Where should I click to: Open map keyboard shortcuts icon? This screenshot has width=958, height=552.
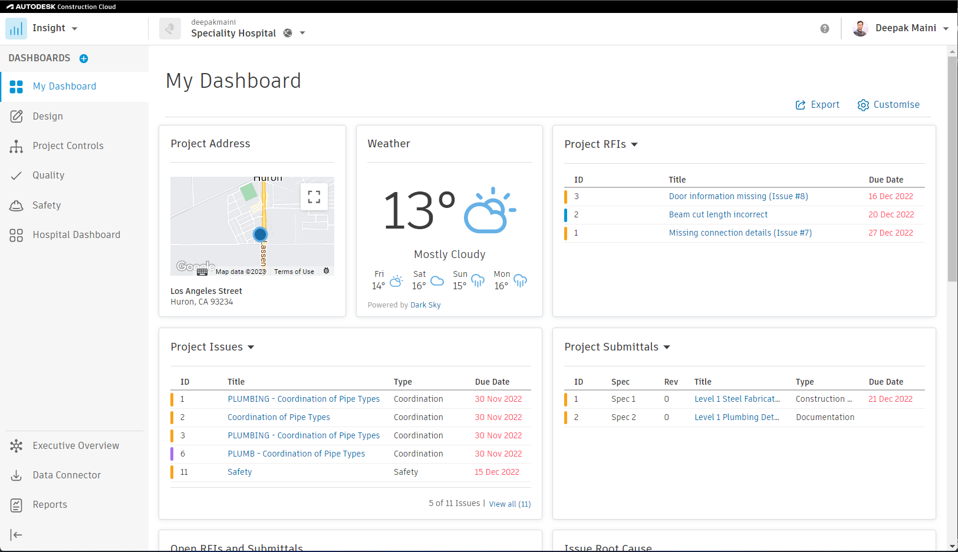click(x=202, y=272)
